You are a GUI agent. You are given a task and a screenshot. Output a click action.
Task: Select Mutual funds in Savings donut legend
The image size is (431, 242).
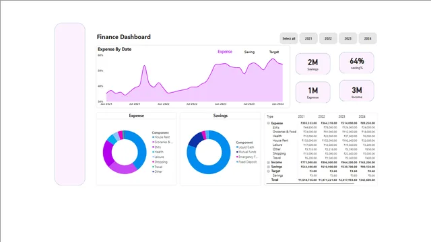[x=246, y=152]
